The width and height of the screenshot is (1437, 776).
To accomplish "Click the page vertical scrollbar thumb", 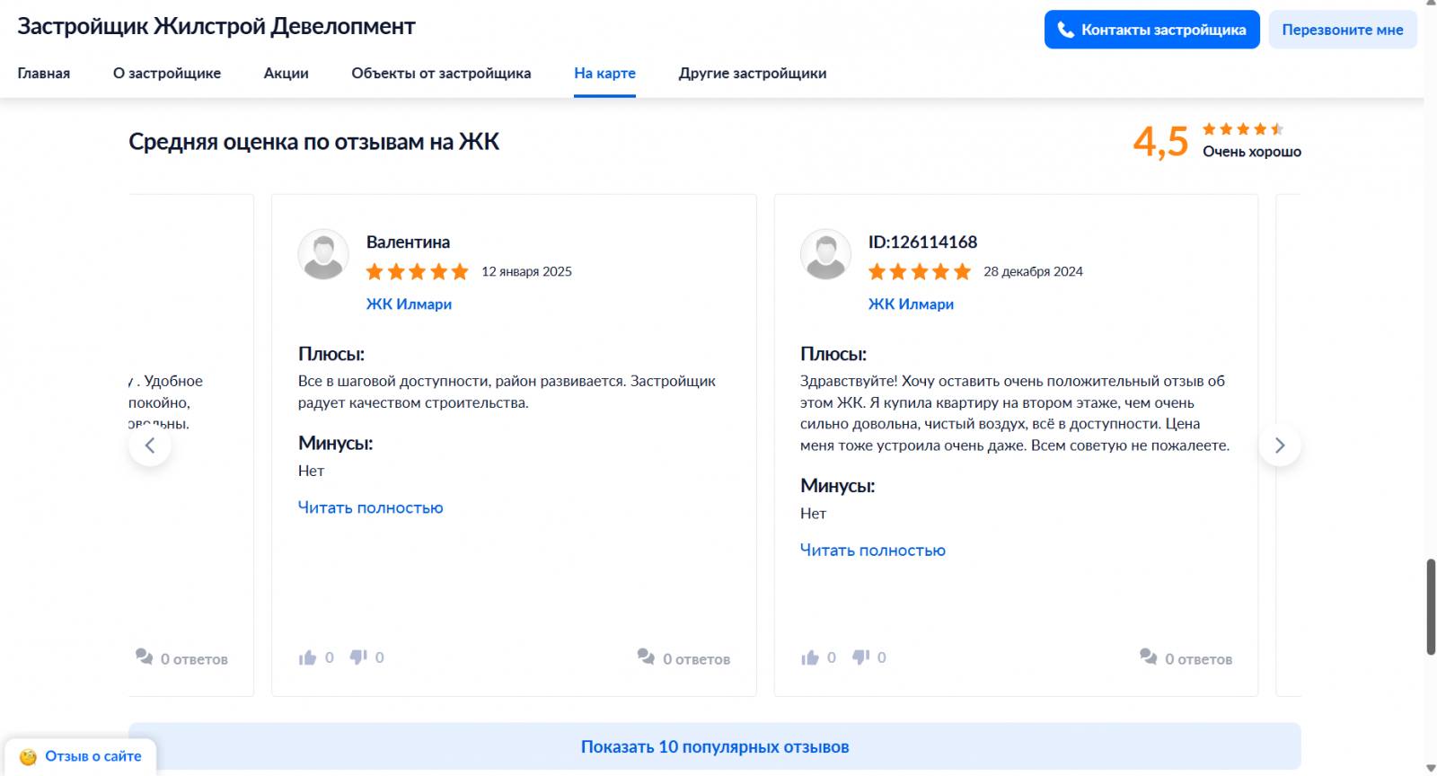I will [x=1431, y=607].
